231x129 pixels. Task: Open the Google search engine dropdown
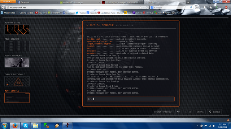coord(153,8)
